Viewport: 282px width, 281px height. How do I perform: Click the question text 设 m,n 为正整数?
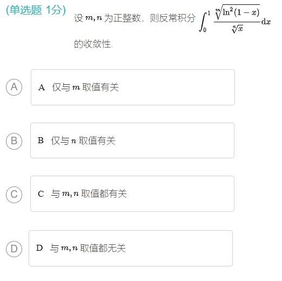(107, 18)
